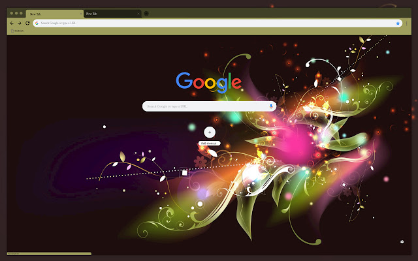Open customize page gear icon
418x261 pixels.
(402, 242)
